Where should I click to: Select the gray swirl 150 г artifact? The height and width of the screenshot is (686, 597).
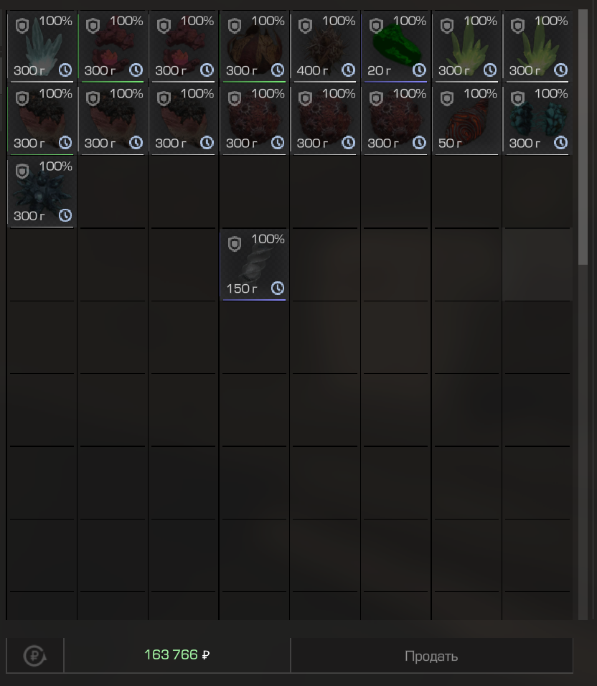[254, 264]
